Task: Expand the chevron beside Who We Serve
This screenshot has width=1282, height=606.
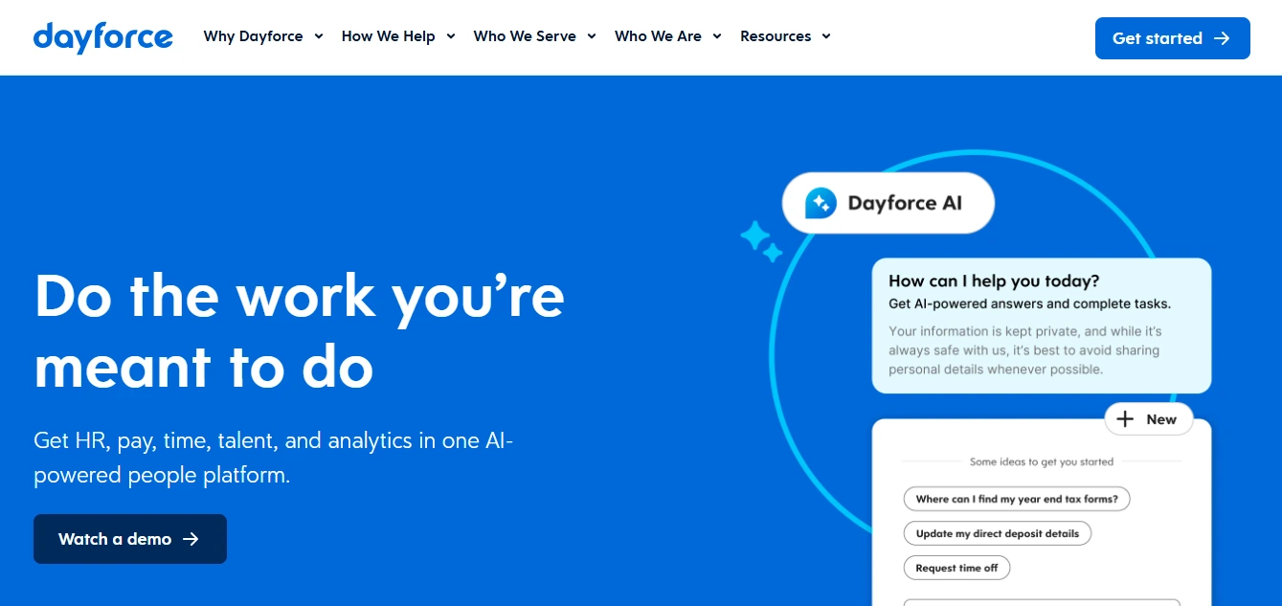Action: [x=592, y=36]
